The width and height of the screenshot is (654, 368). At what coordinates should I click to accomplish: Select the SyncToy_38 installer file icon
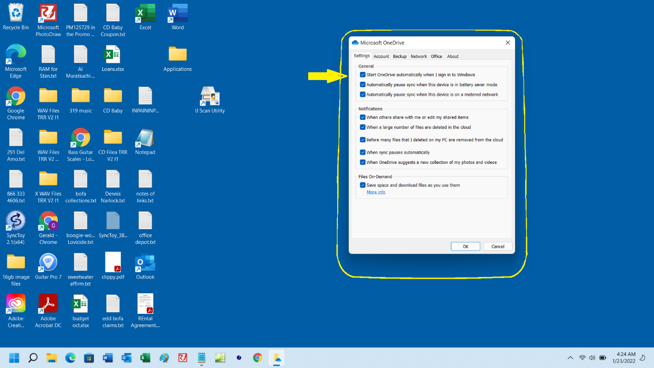tap(113, 225)
